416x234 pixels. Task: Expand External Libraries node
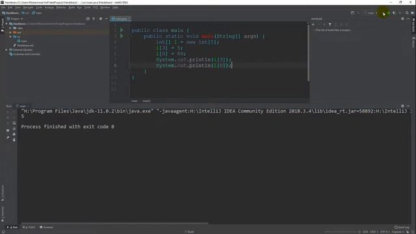pos(6,50)
